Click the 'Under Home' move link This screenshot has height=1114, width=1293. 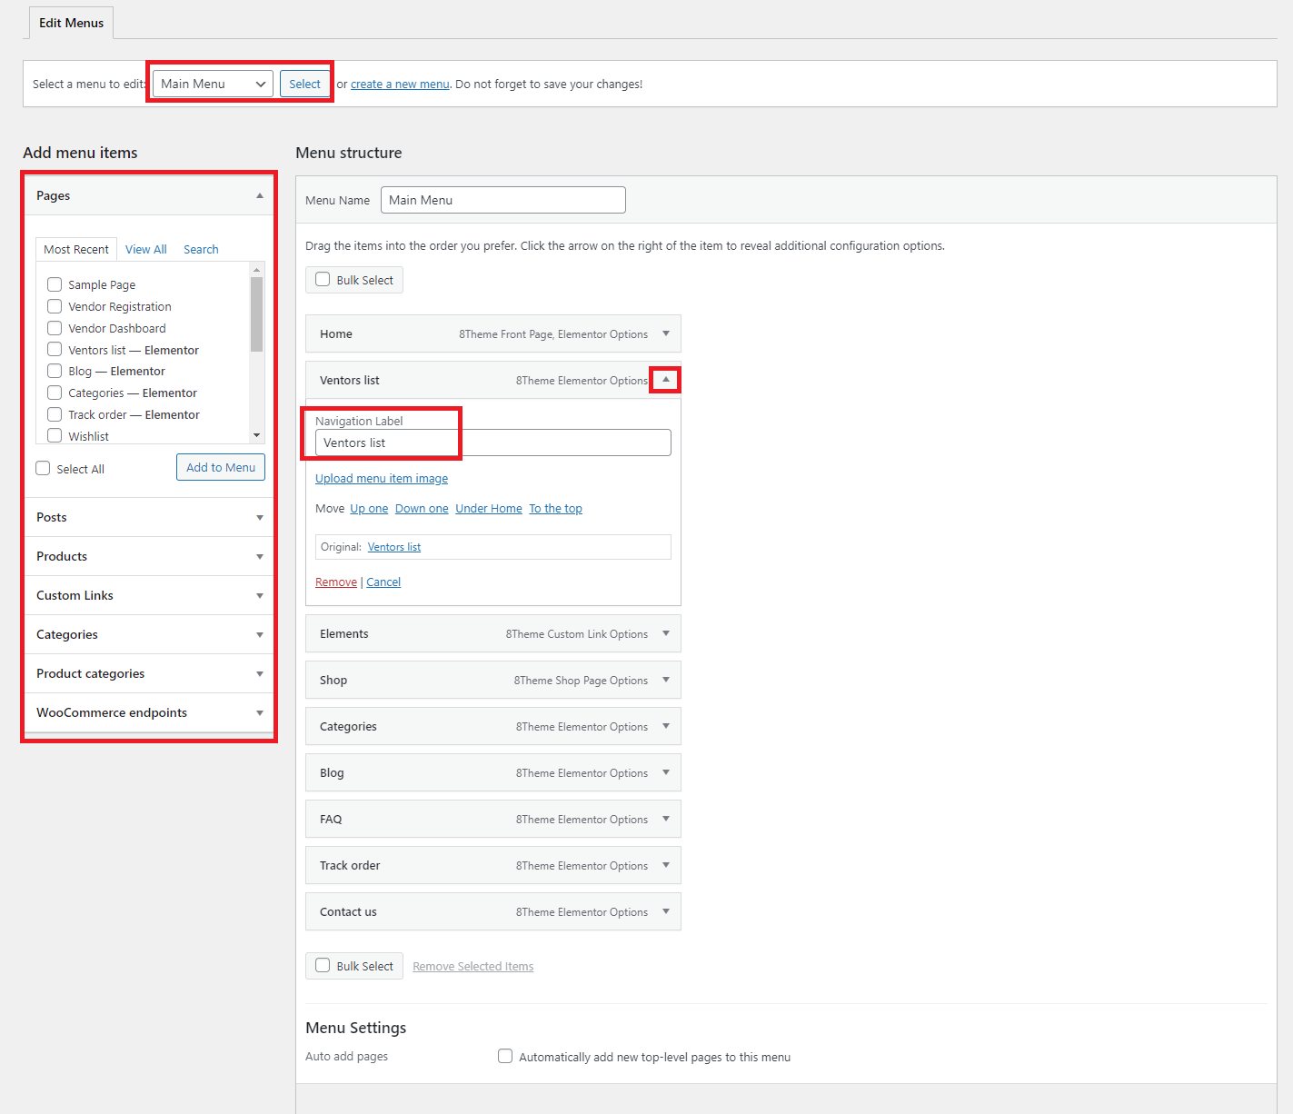click(489, 509)
